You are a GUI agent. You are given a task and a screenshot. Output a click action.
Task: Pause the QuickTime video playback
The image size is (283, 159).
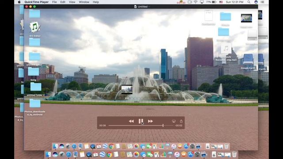pos(141,121)
